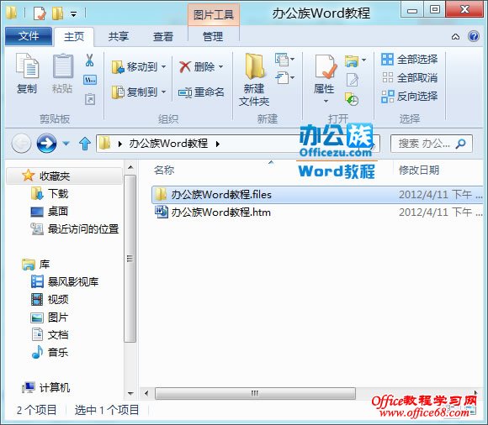
Task: Click the navigation pane scroll up arrow
Action: [x=130, y=167]
